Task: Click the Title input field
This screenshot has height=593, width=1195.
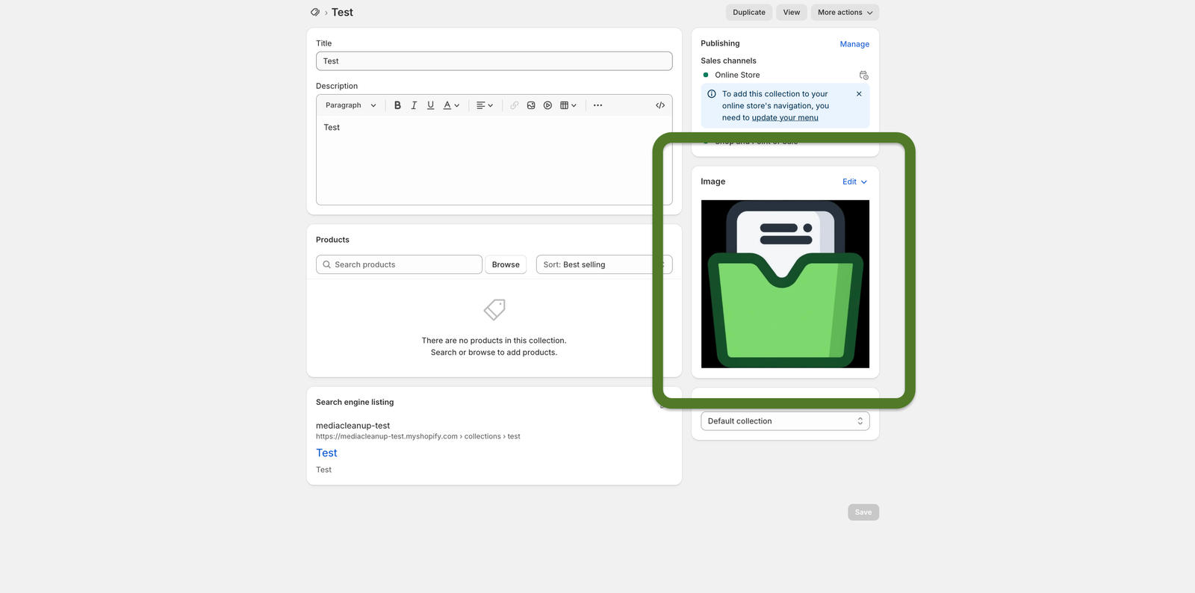Action: 494,61
